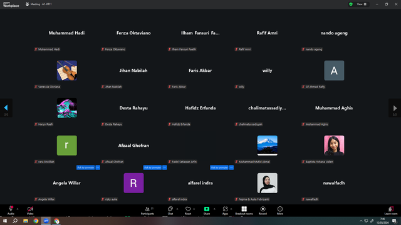Click Ask to unmute under Fadel Setiawan Arfin
This screenshot has width=401, height=225.
pos(219,167)
